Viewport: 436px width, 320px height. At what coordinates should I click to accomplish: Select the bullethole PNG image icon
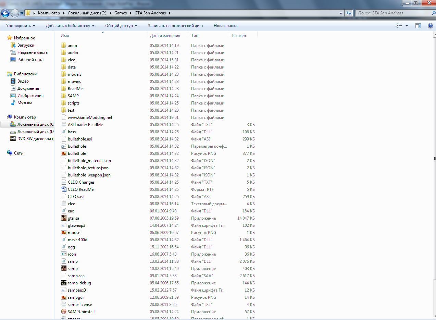pos(63,153)
